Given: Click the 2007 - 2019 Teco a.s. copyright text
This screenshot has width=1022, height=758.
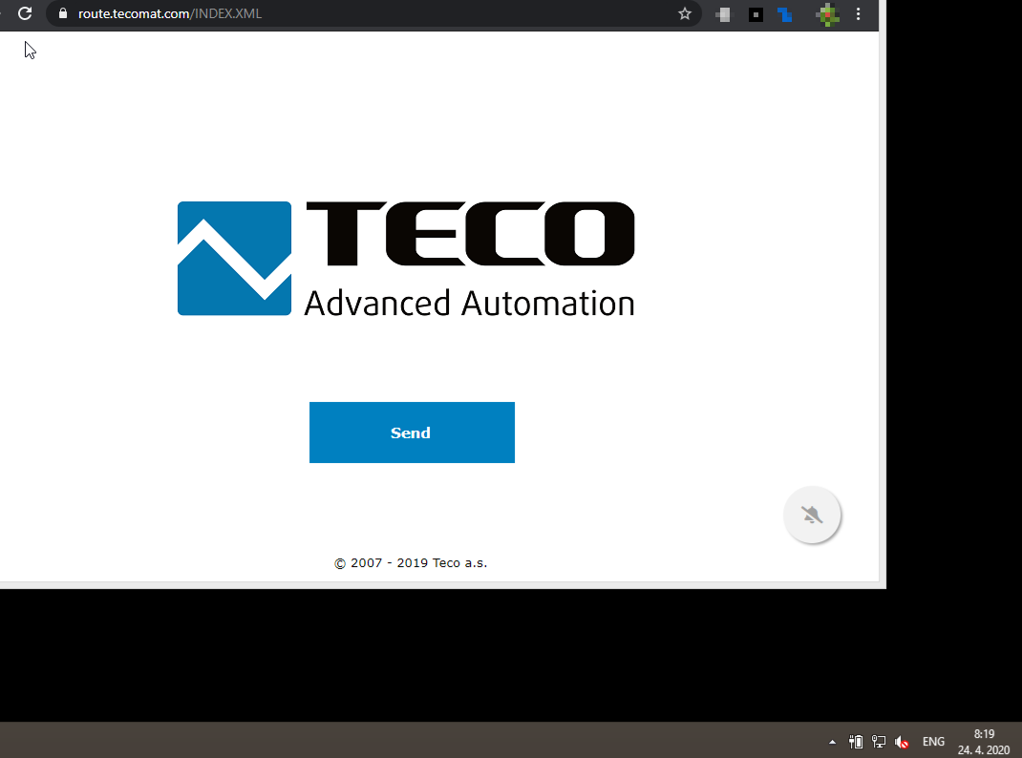Looking at the screenshot, I should point(411,563).
